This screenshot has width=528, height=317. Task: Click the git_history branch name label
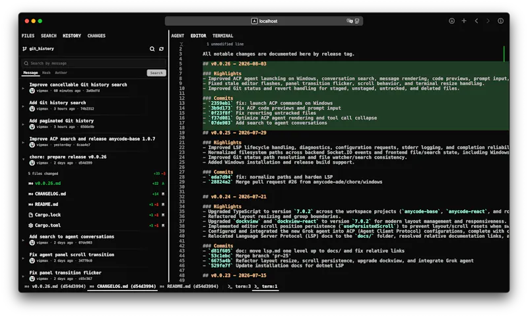42,49
